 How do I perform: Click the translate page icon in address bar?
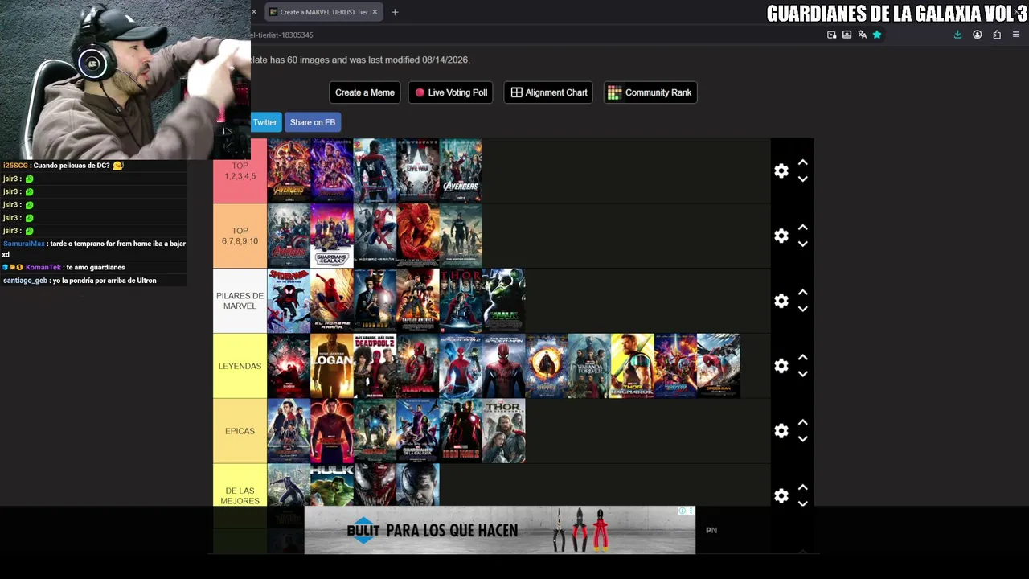[x=862, y=35]
